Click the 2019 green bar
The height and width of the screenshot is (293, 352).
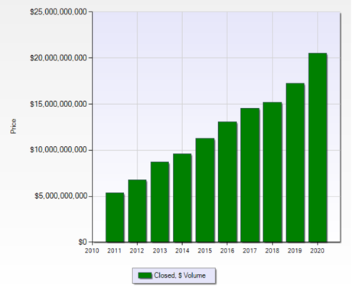pyautogui.click(x=295, y=163)
